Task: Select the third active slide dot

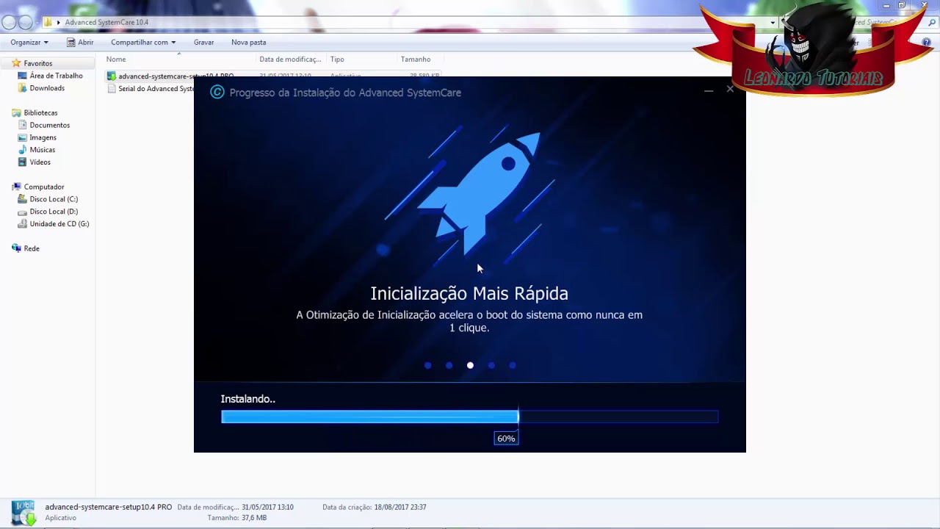Action: coord(470,365)
